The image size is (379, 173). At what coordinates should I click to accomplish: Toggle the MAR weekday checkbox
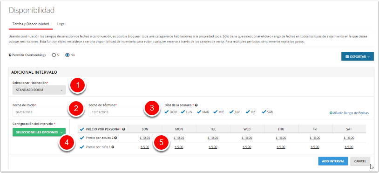click(x=199, y=112)
